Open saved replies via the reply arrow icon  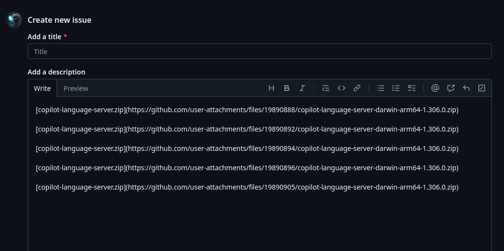point(466,88)
